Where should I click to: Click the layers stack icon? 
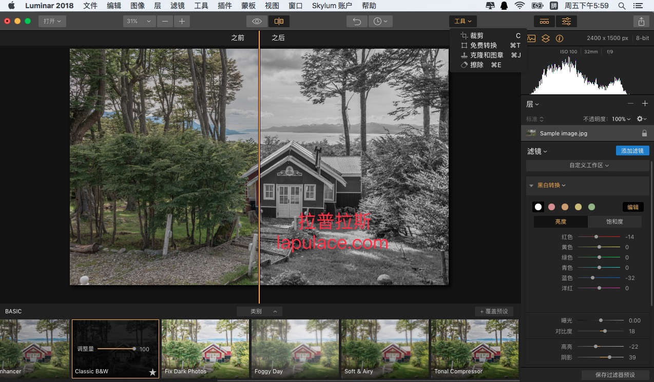tap(546, 38)
